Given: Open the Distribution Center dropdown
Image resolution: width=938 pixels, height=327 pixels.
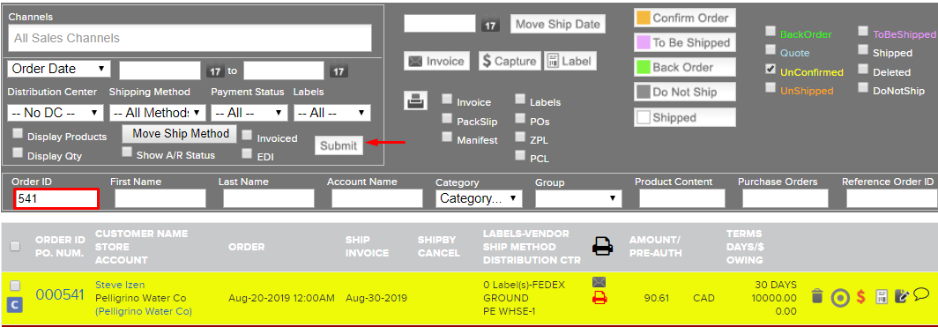Looking at the screenshot, I should coord(55,113).
